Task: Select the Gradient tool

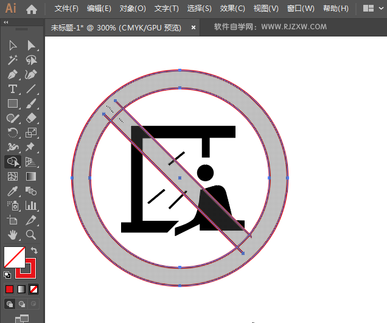Action: pos(31,176)
